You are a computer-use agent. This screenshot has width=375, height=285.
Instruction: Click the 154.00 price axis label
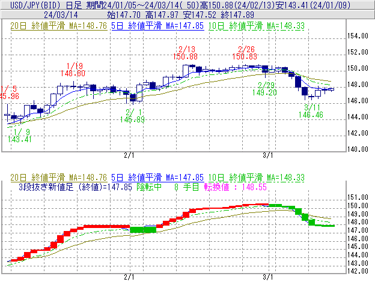358,36
